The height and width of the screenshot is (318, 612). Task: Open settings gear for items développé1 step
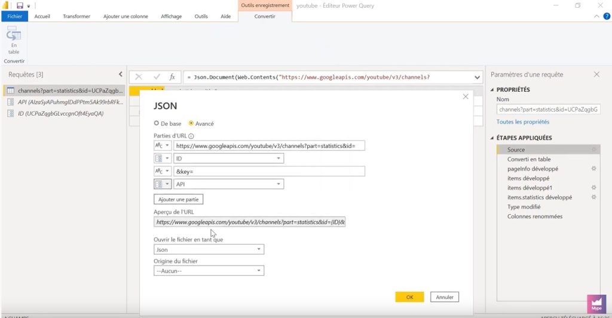(593, 187)
